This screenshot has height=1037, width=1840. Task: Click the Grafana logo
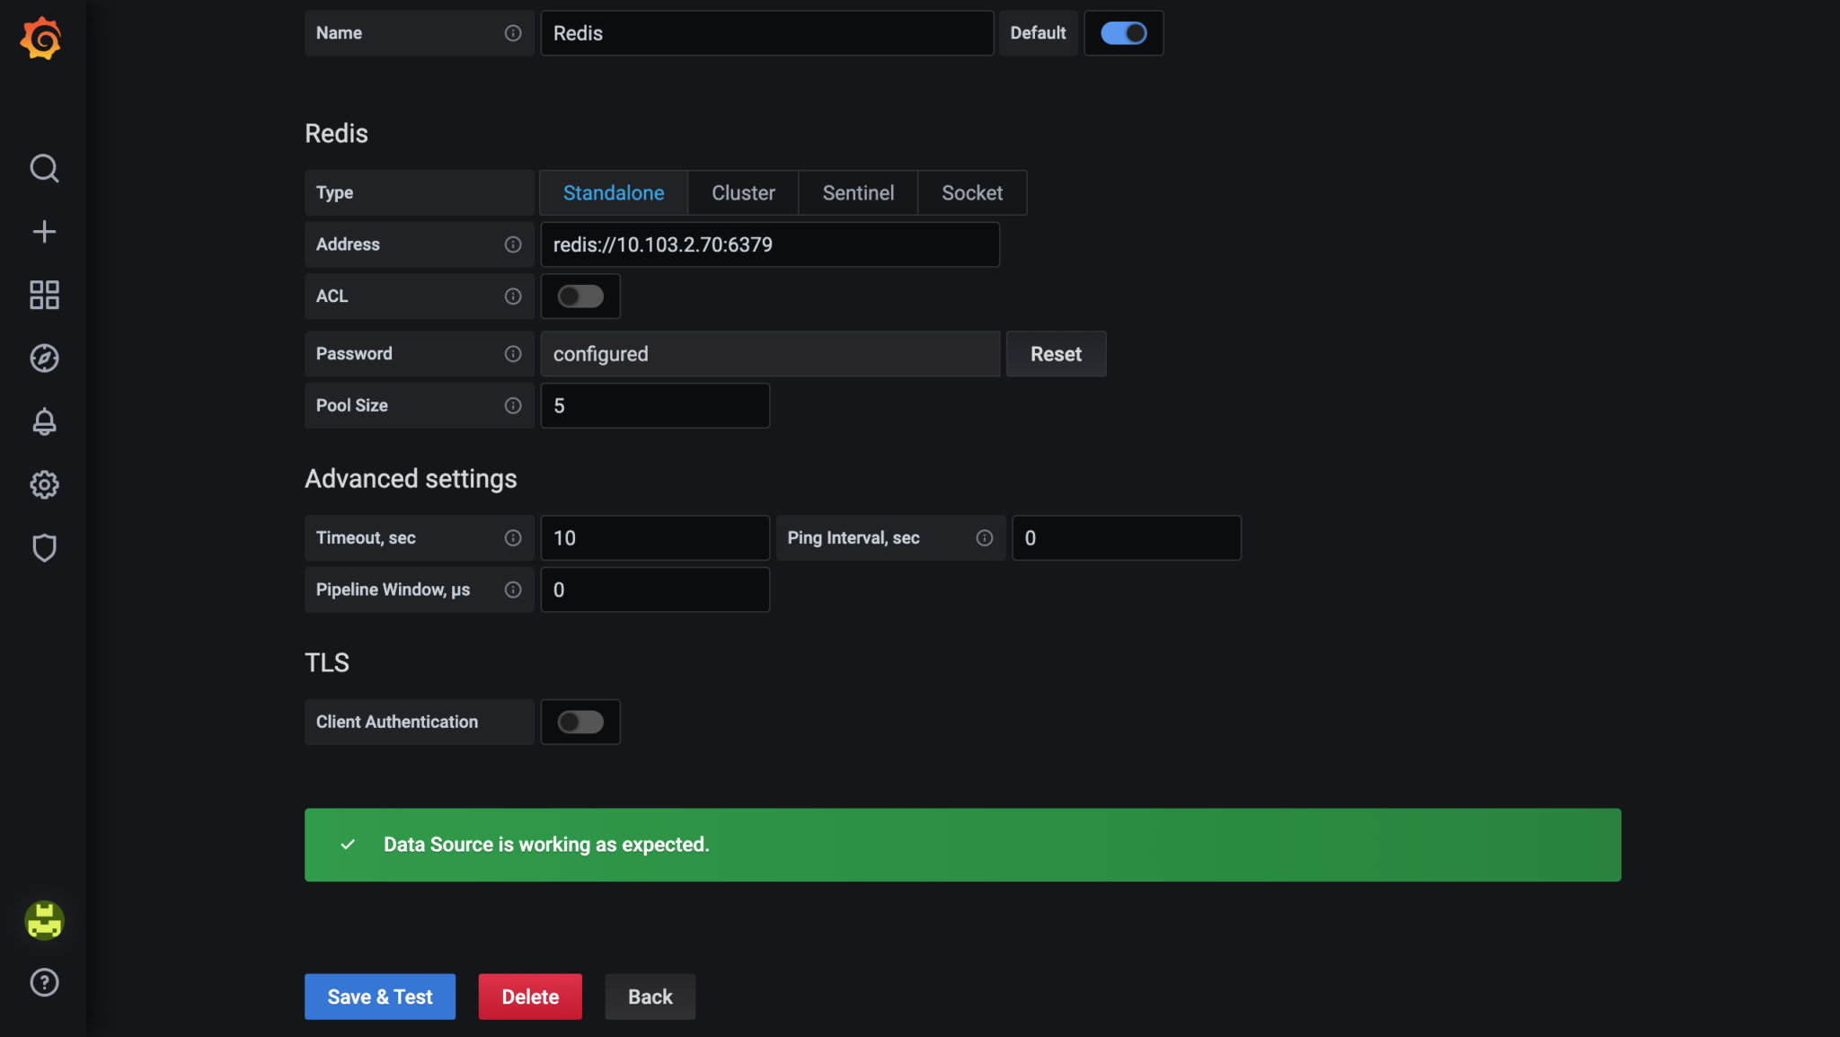[x=40, y=38]
